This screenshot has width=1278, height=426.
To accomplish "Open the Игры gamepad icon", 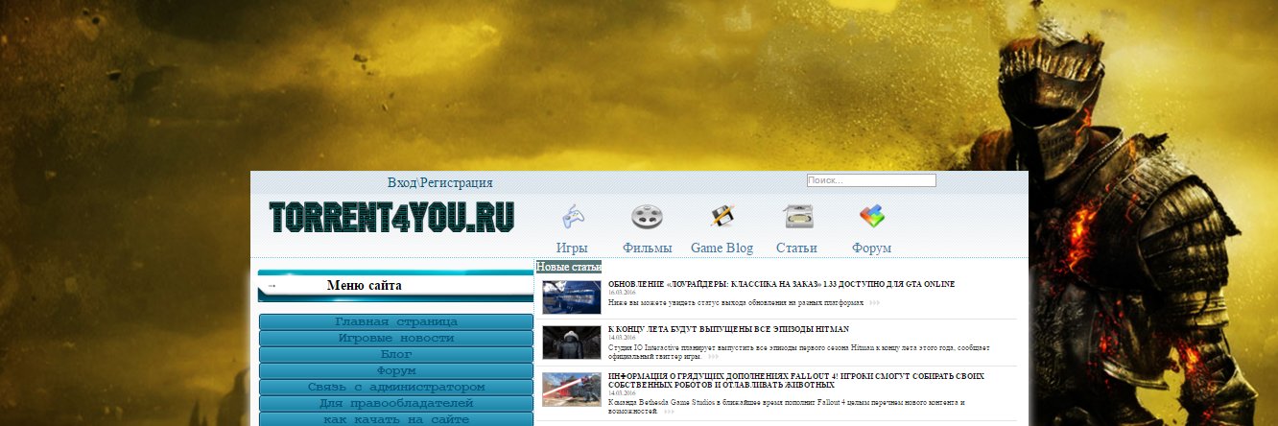I will (572, 216).
